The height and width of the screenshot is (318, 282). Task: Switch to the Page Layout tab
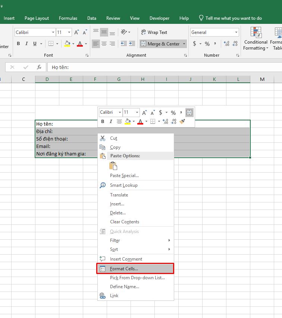[37, 18]
